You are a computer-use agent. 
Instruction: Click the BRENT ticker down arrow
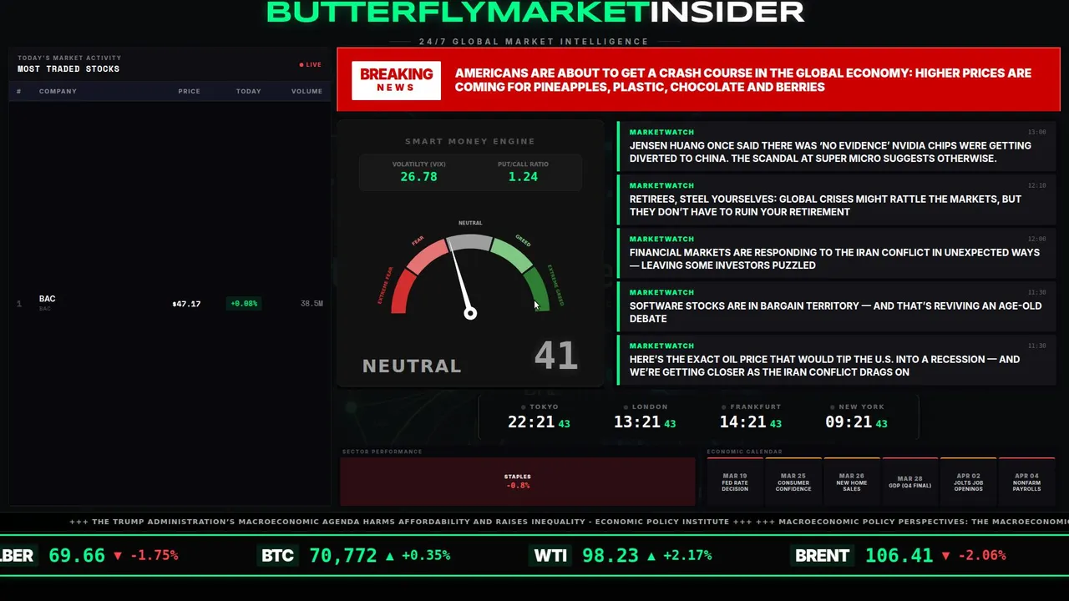pos(945,555)
